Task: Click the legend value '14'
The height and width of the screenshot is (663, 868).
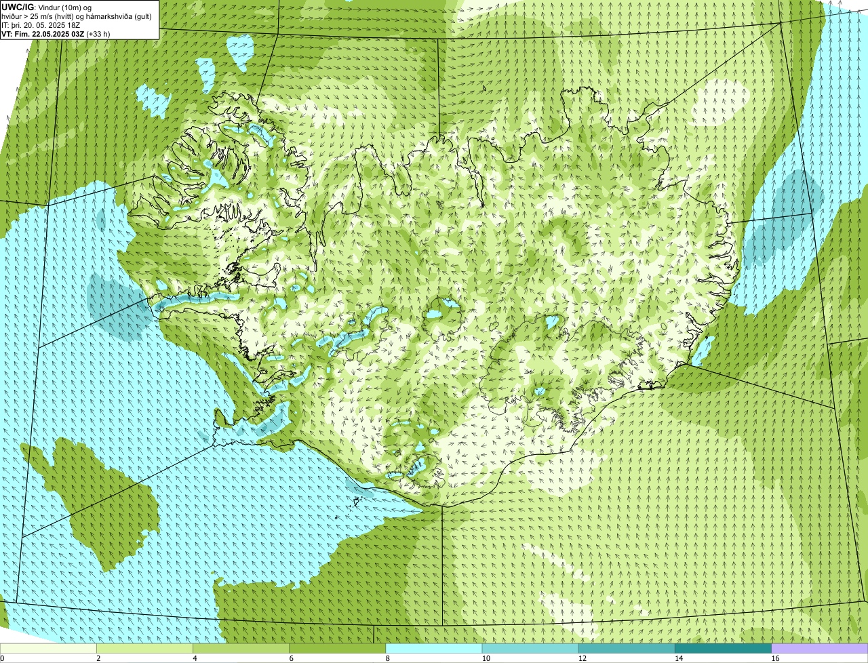Action: click(679, 658)
